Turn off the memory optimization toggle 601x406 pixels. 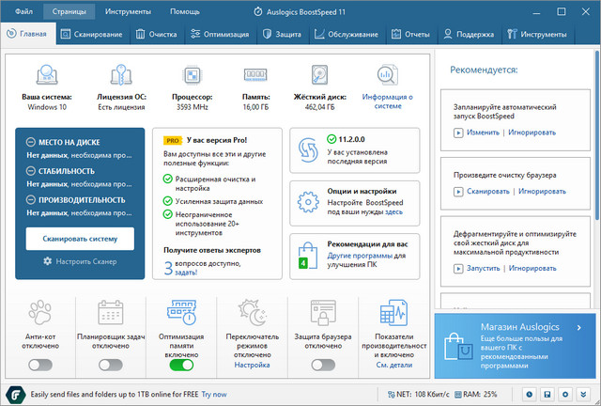pos(181,365)
